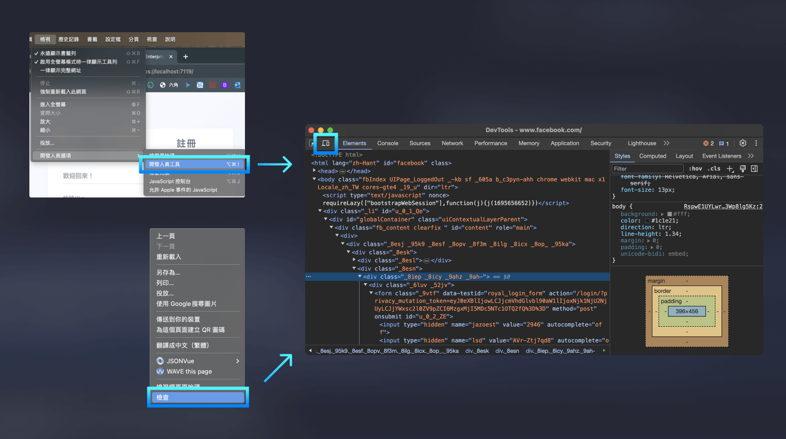Click the green hexagon bookmark icon
786x439 pixels.
coord(150,85)
